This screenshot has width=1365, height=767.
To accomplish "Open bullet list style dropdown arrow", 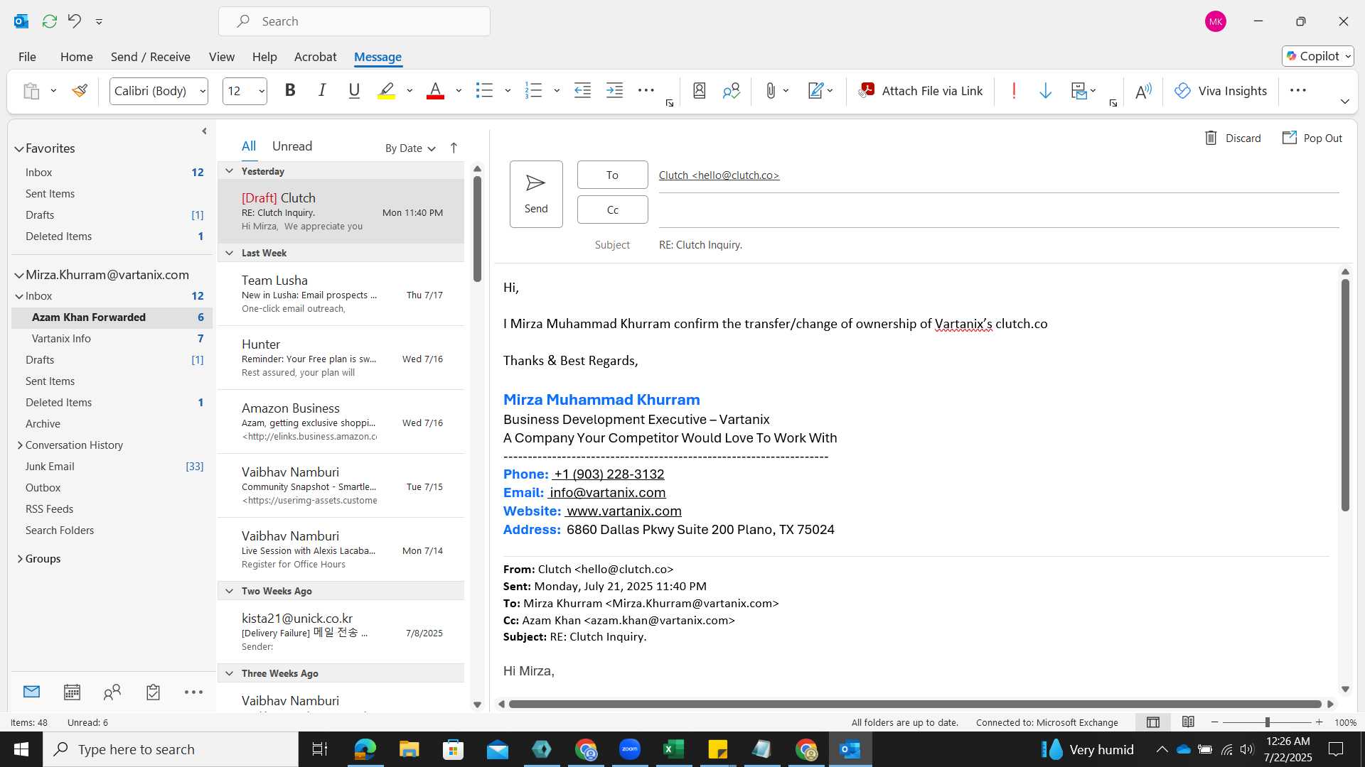I will [508, 91].
